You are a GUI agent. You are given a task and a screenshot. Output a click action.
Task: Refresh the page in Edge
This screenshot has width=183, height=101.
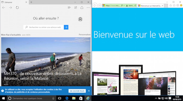tap(17, 8)
